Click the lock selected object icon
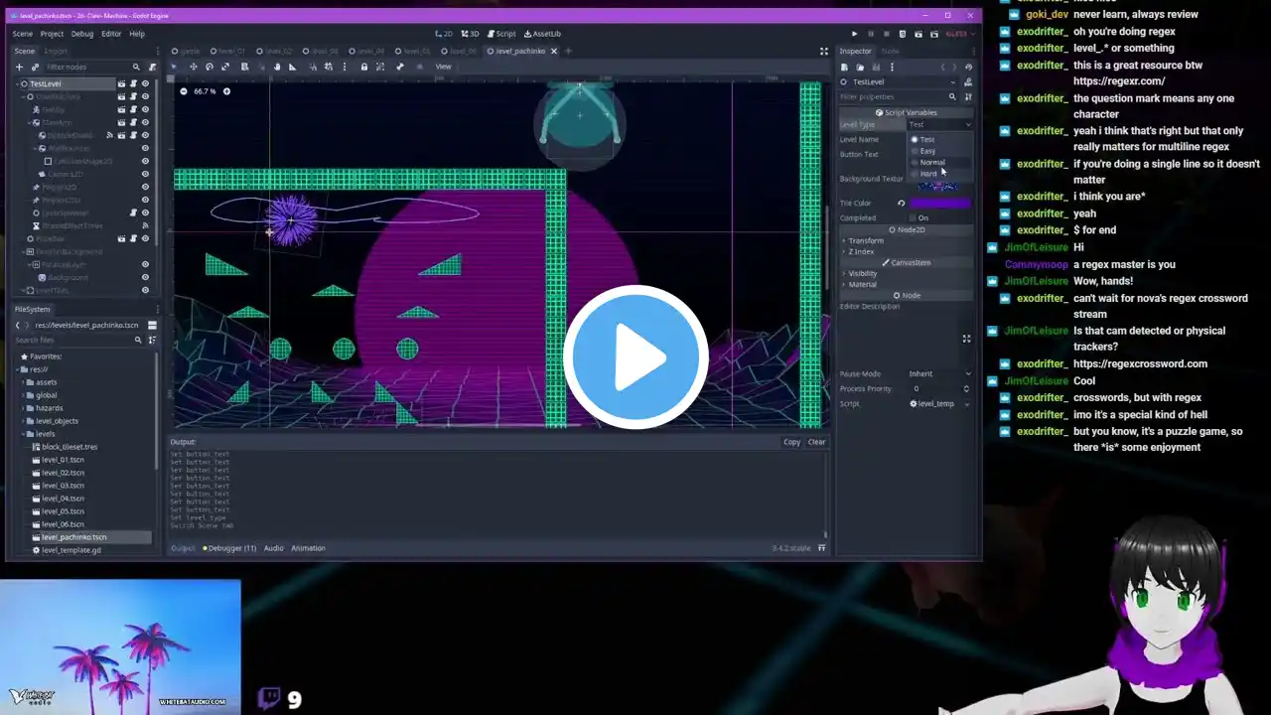 [x=363, y=67]
